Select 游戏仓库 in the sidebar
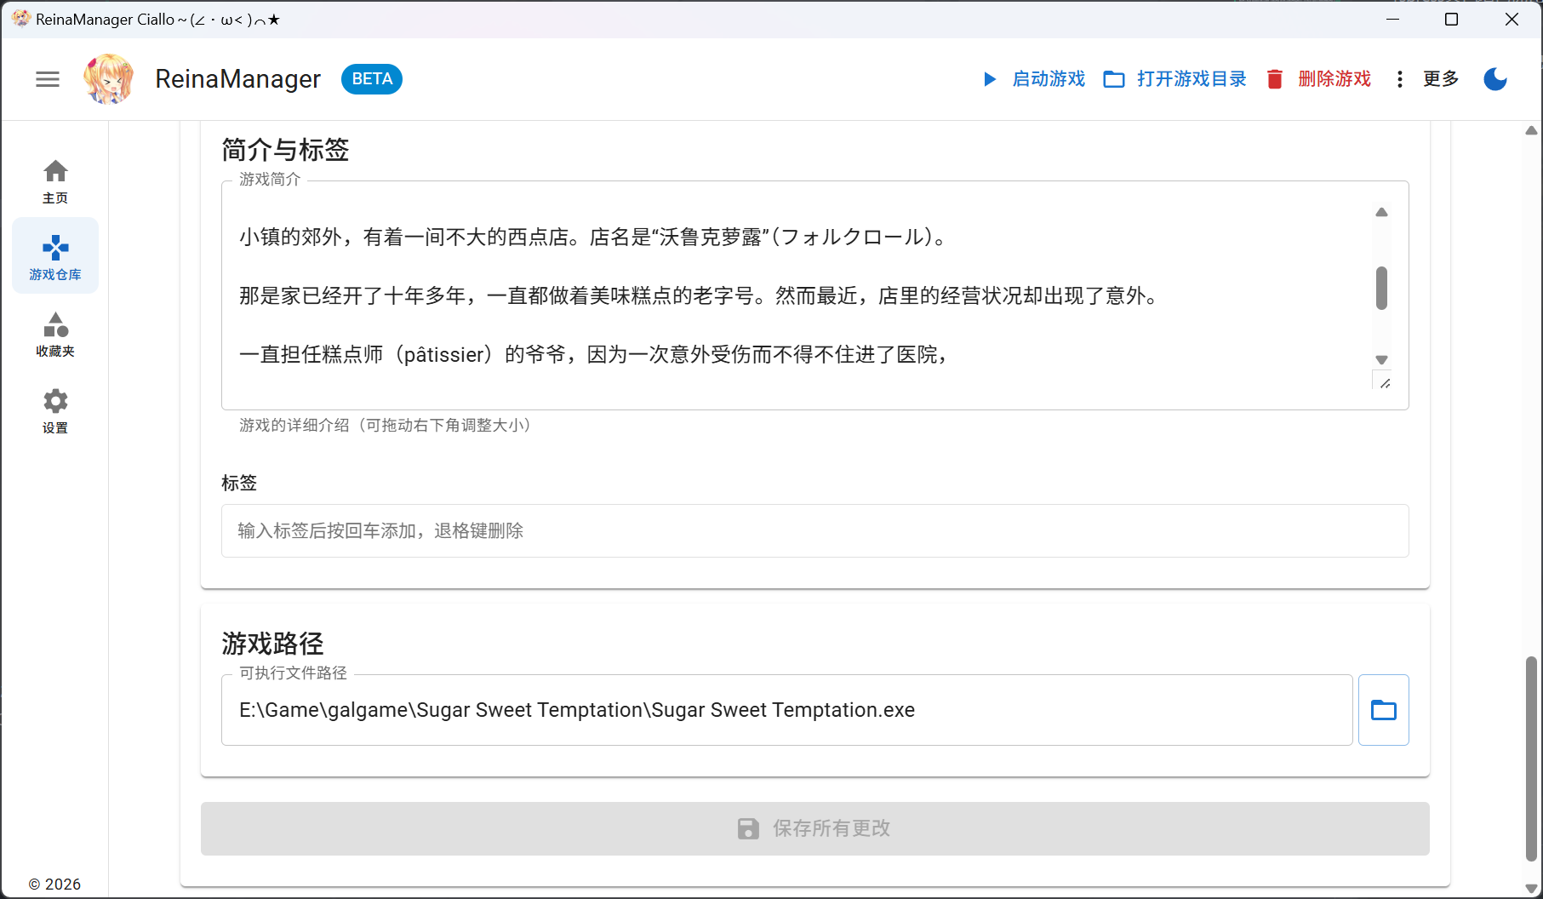This screenshot has height=899, width=1543. click(54, 255)
